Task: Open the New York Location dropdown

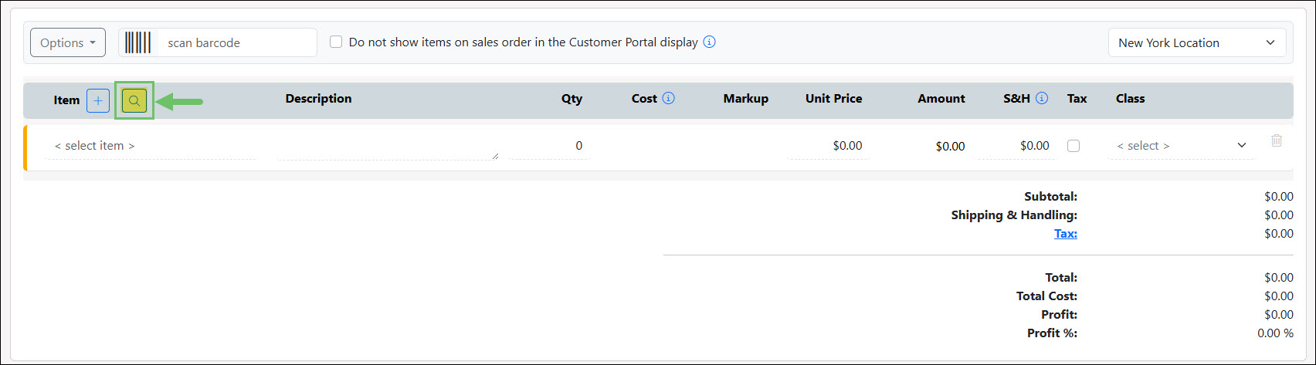Action: [1197, 42]
